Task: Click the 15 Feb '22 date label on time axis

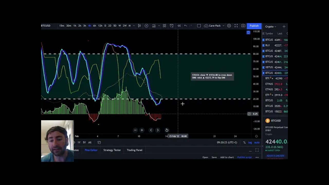Action: click(178, 136)
